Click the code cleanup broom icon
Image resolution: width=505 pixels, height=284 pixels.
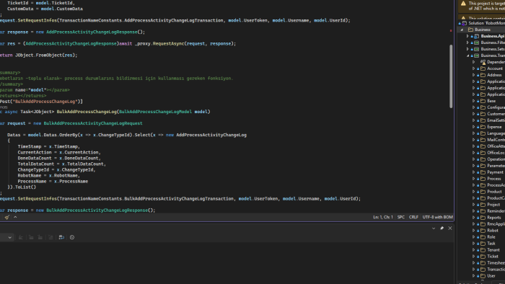point(6,218)
